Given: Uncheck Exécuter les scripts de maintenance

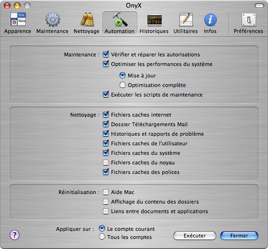Looking at the screenshot, I should click(106, 94).
